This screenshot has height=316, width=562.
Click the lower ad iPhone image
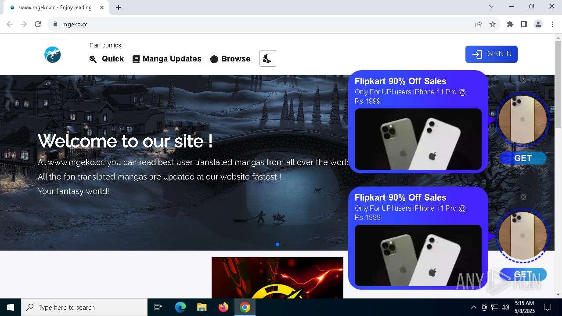click(418, 255)
